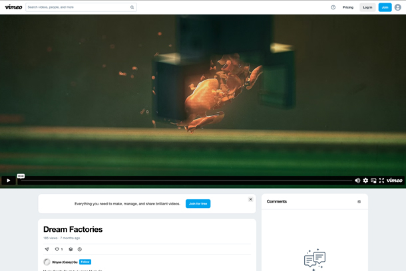
Task: Close the join promotion banner
Action: click(x=250, y=199)
